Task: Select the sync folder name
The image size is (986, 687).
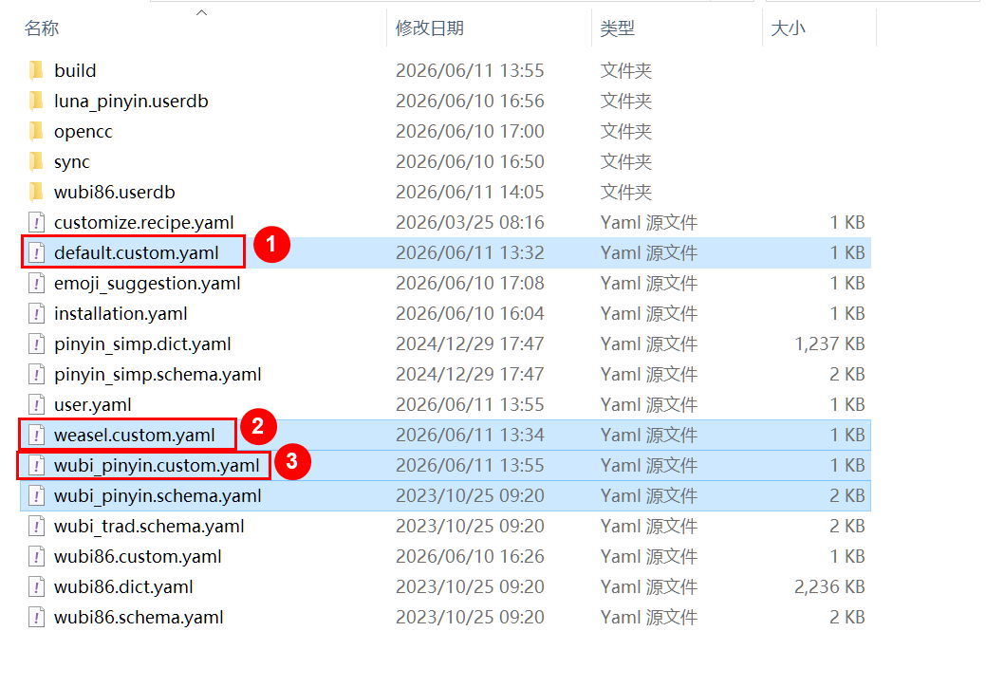Action: tap(72, 162)
